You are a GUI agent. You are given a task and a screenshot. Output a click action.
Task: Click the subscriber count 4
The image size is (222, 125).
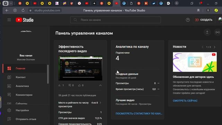117,58
